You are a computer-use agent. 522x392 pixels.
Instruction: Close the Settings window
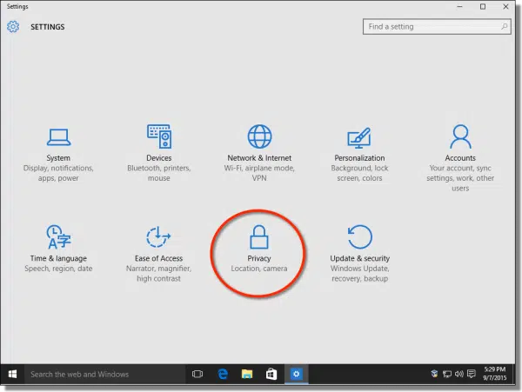(505, 6)
